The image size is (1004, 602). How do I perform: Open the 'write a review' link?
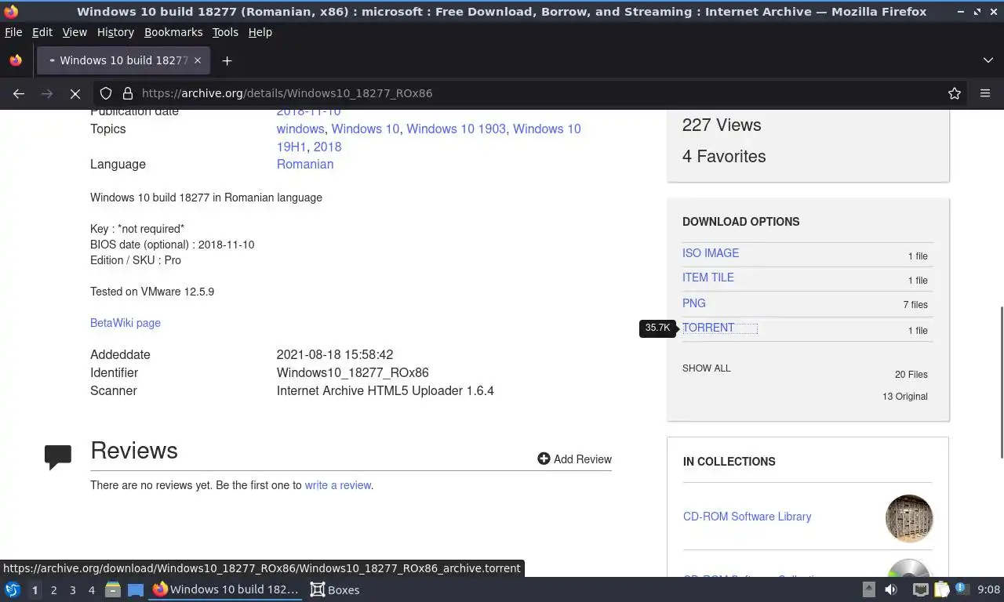pyautogui.click(x=338, y=485)
